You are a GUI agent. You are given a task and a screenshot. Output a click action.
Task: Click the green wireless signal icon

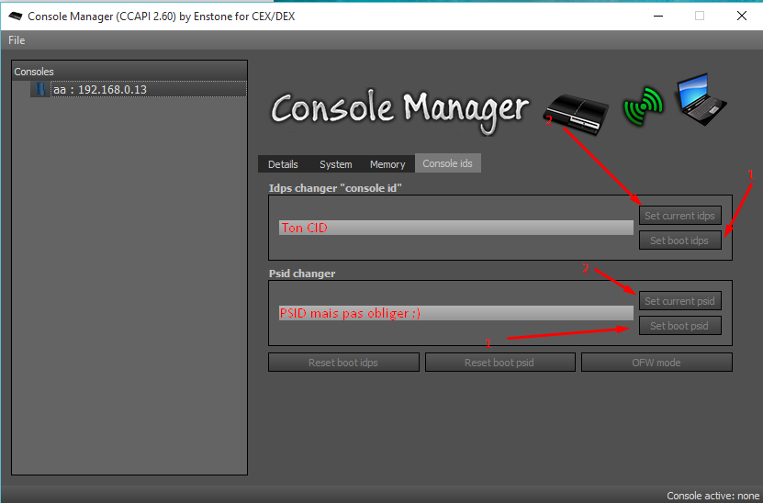(644, 106)
